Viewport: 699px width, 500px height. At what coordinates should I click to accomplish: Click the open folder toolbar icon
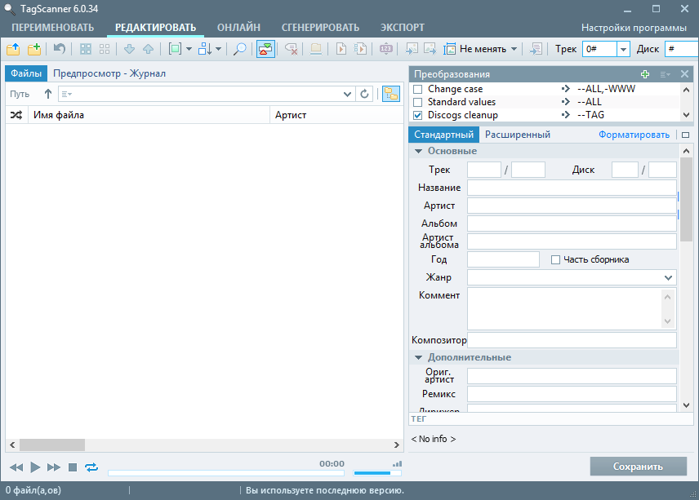(x=13, y=49)
